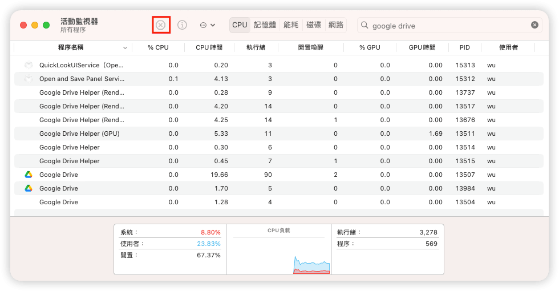Switch to the 網路 tab
Image resolution: width=559 pixels, height=291 pixels.
point(336,25)
